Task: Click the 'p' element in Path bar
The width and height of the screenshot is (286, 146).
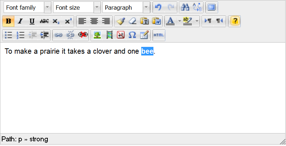Action: [x=20, y=139]
